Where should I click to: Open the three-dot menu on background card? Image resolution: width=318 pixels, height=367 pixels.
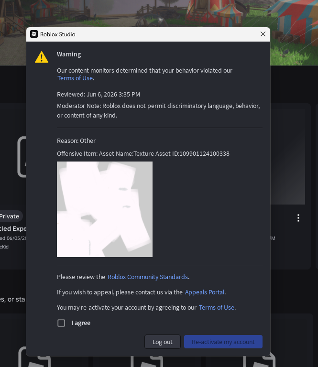click(x=298, y=218)
